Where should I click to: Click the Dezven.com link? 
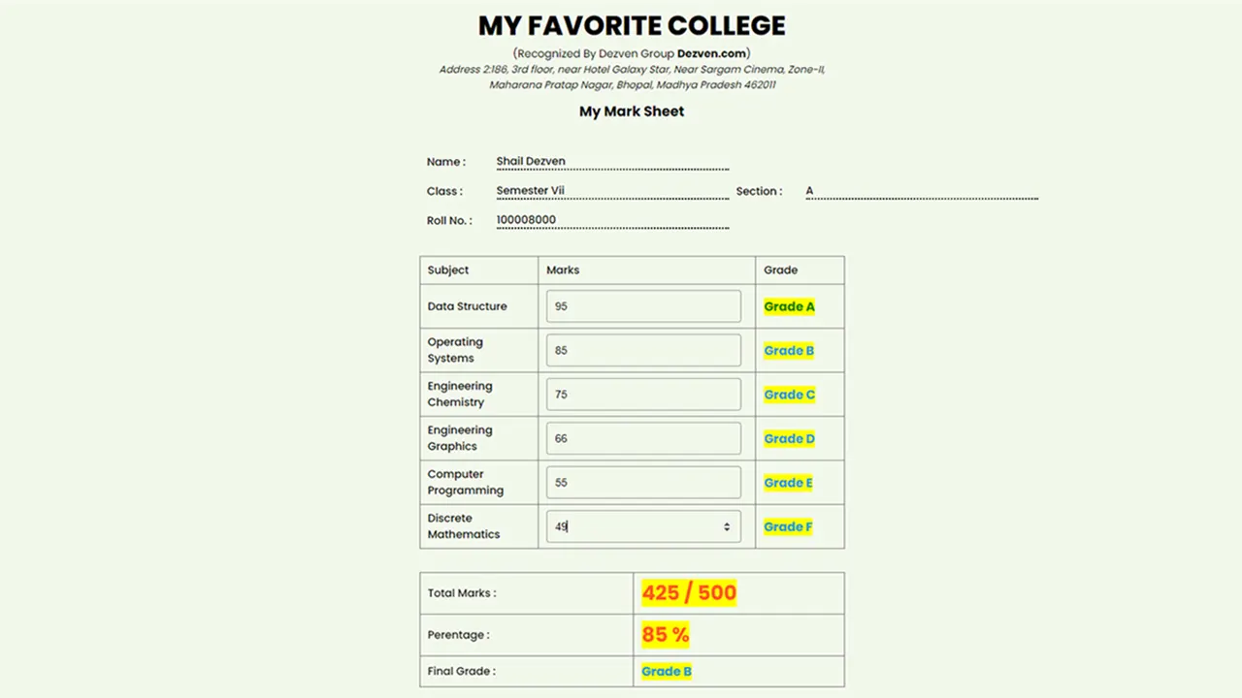pyautogui.click(x=711, y=53)
